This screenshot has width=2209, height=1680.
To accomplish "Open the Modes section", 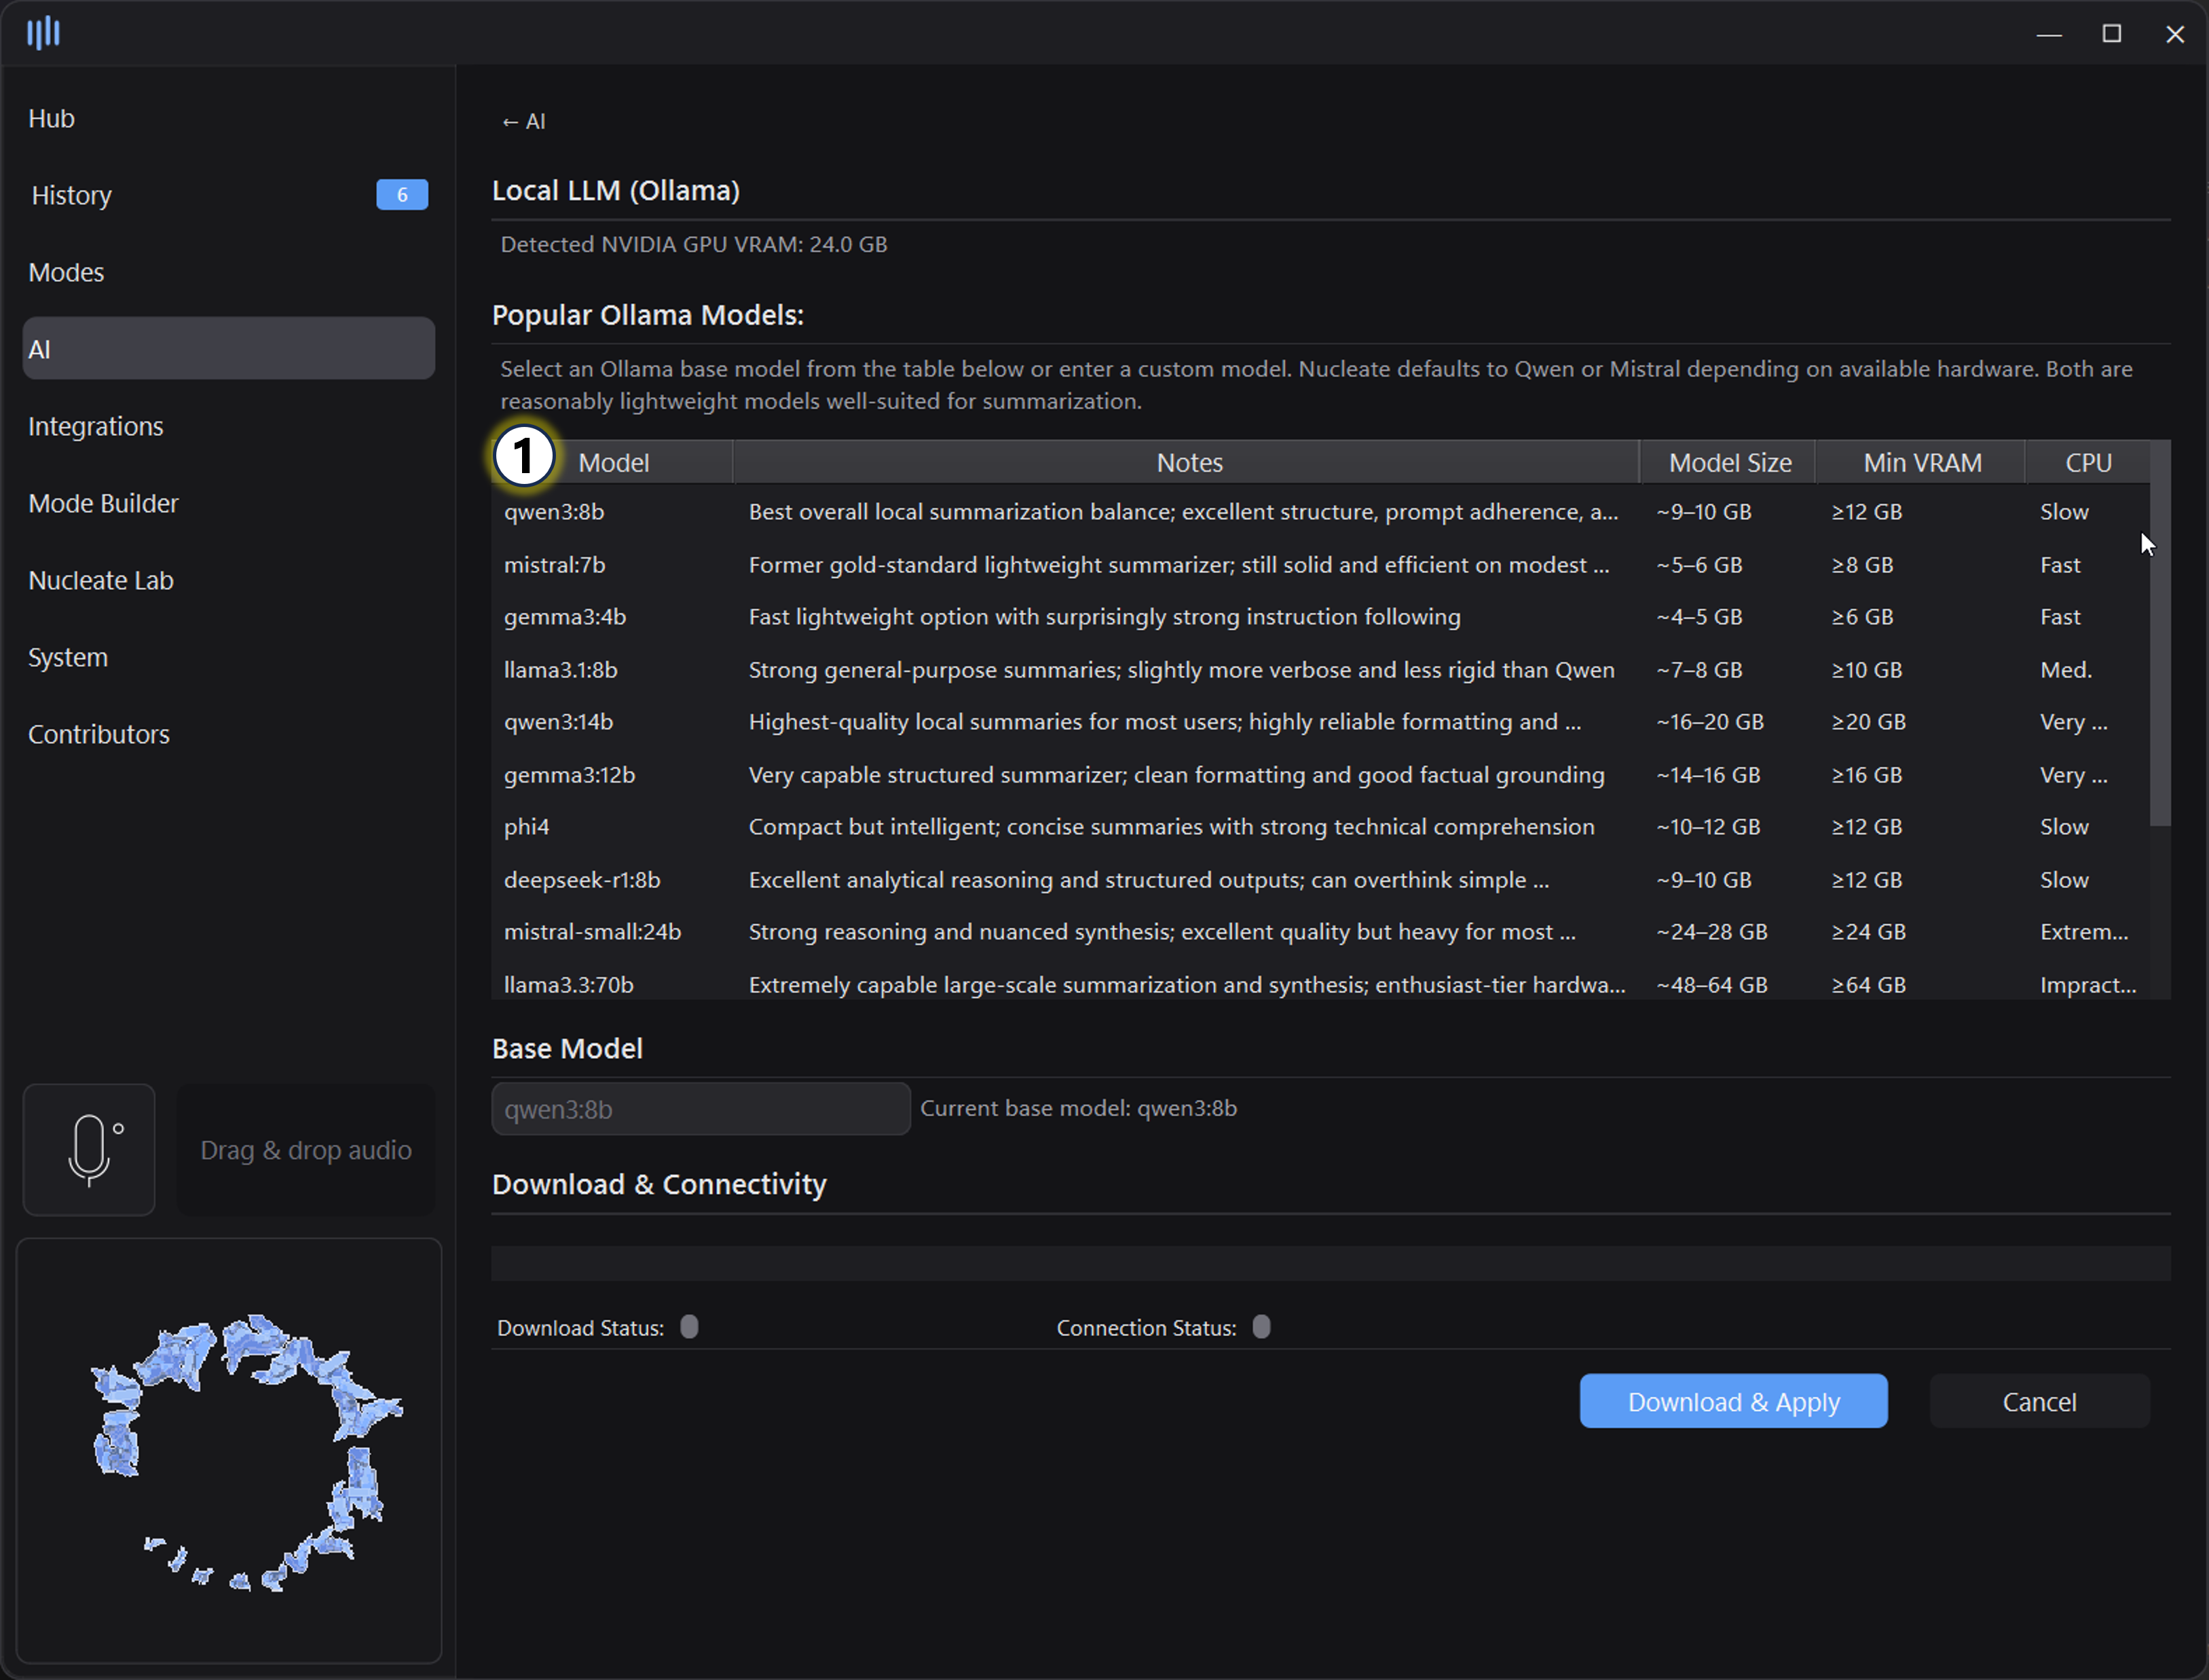I will pos(229,272).
